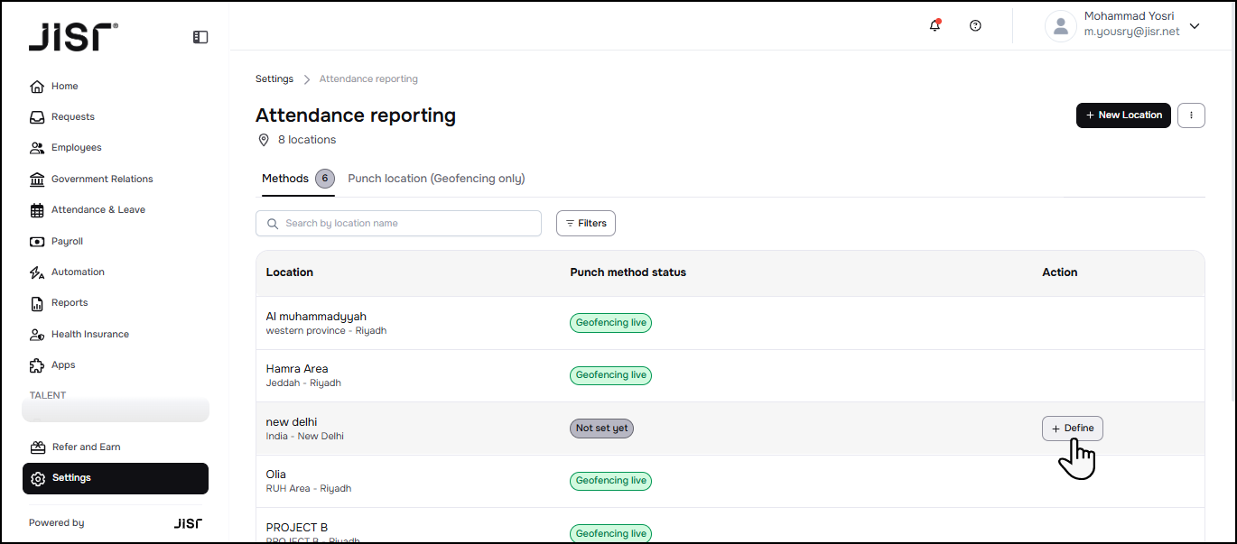This screenshot has width=1237, height=544.
Task: Open the notifications bell
Action: pos(935,26)
